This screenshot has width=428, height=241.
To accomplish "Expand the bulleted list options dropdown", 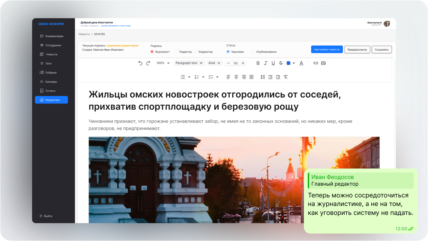I will coord(189,77).
